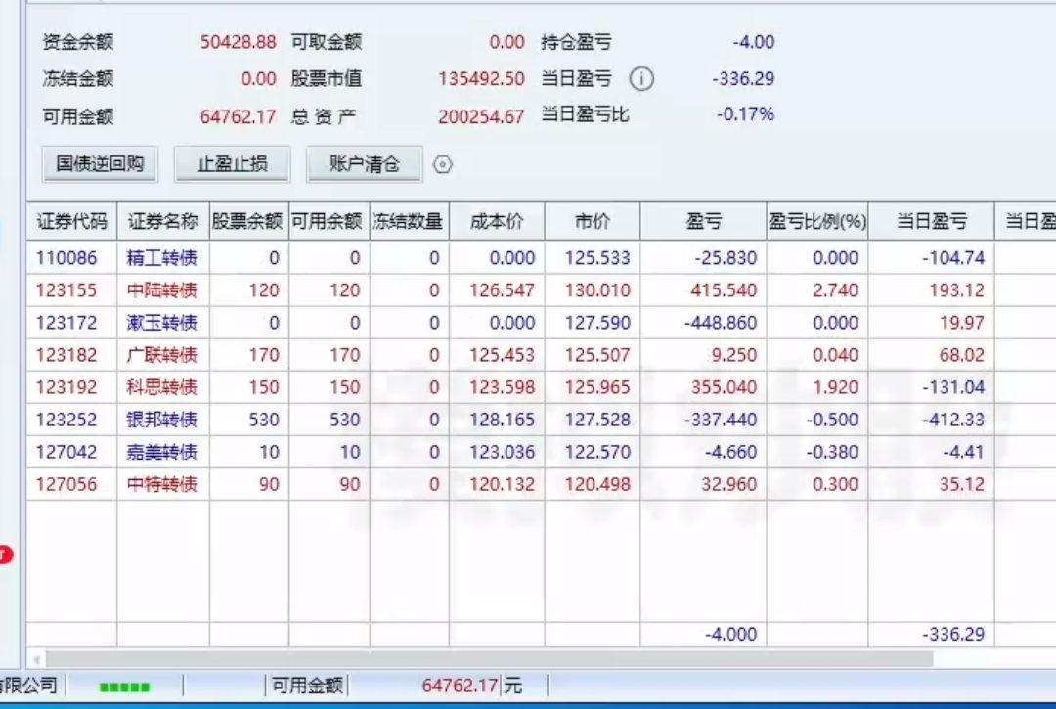Click the 精工转债 name cell
Viewport: 1056px width, 709px height.
(x=161, y=258)
